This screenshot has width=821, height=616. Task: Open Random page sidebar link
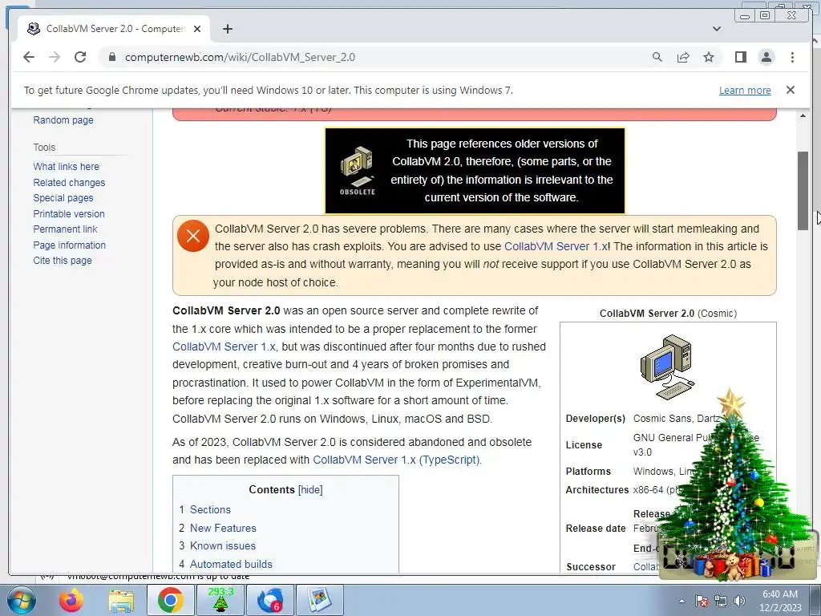click(x=63, y=120)
